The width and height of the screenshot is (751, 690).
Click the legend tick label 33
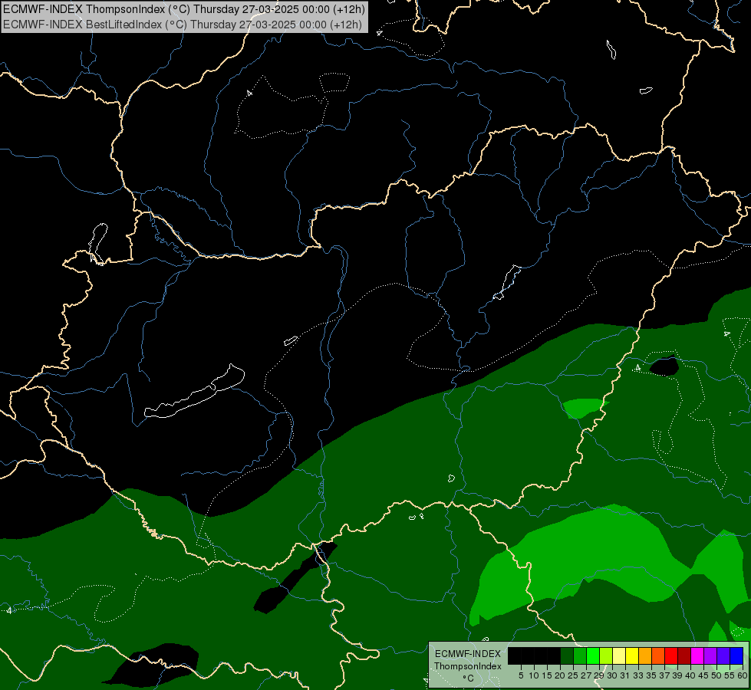638,675
